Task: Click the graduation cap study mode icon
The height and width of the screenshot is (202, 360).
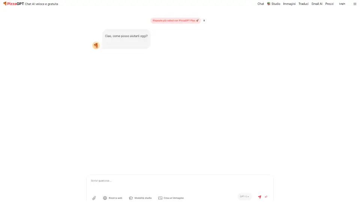Action: pyautogui.click(x=131, y=198)
